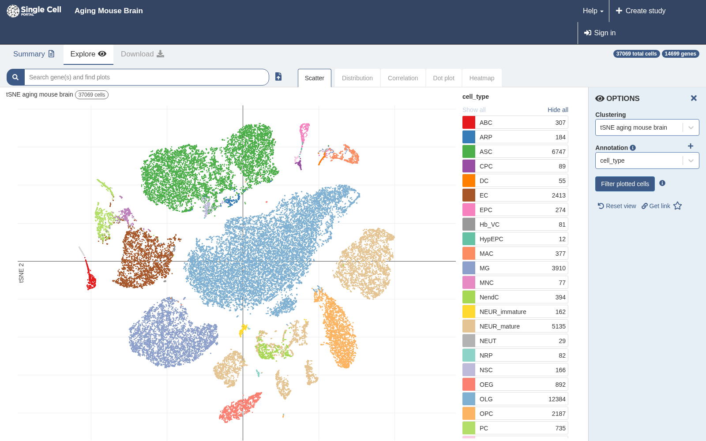The height and width of the screenshot is (441, 706).
Task: Toggle Hb_VC legend entry visibility
Action: coord(515,224)
